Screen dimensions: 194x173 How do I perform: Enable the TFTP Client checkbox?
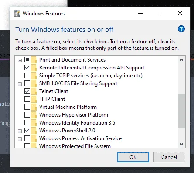27,99
